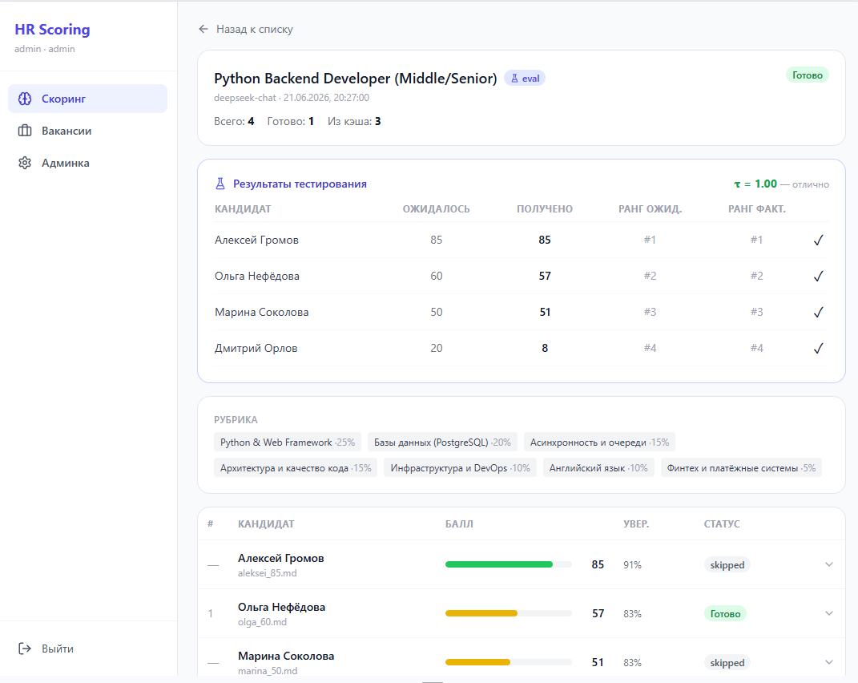
Task: Click Алексей Громов in test results
Action: (x=256, y=240)
